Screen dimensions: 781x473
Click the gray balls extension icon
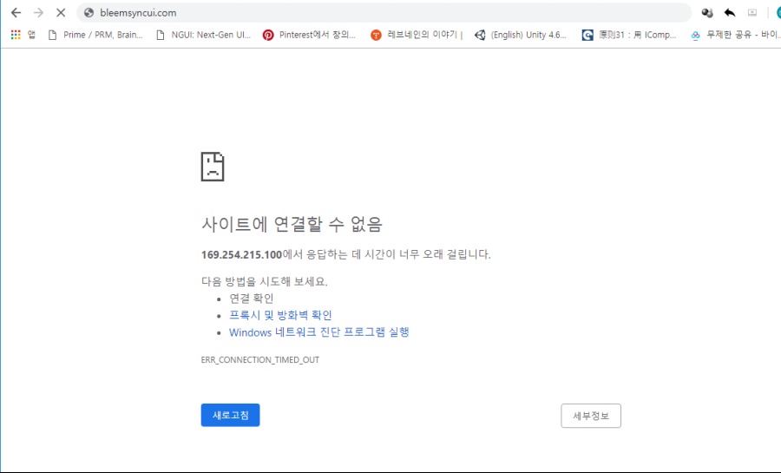(x=706, y=13)
